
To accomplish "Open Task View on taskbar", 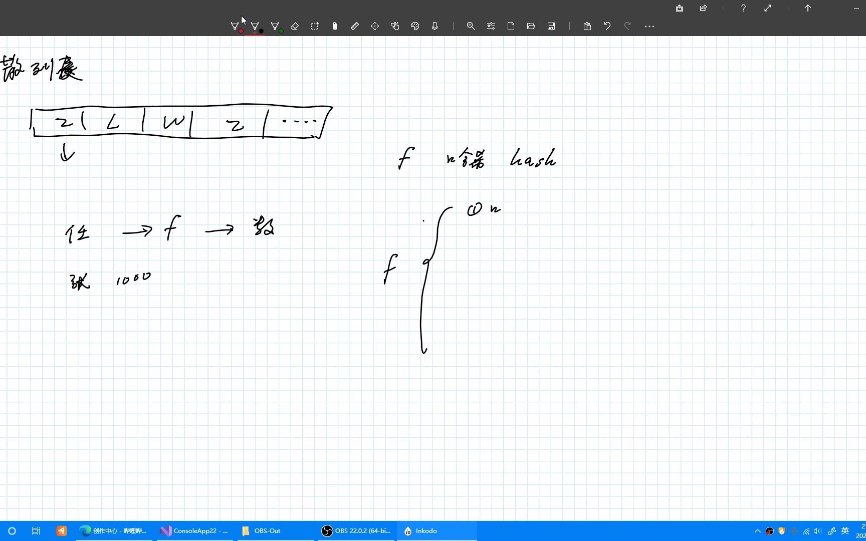I will pyautogui.click(x=36, y=531).
